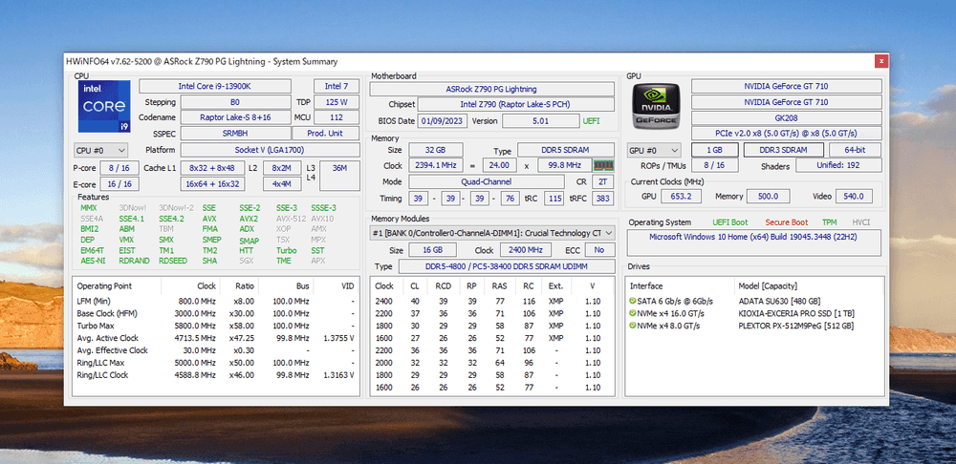Image resolution: width=956 pixels, height=464 pixels.
Task: Click green status icon for NVMe 16.0 GT/s
Action: (634, 313)
